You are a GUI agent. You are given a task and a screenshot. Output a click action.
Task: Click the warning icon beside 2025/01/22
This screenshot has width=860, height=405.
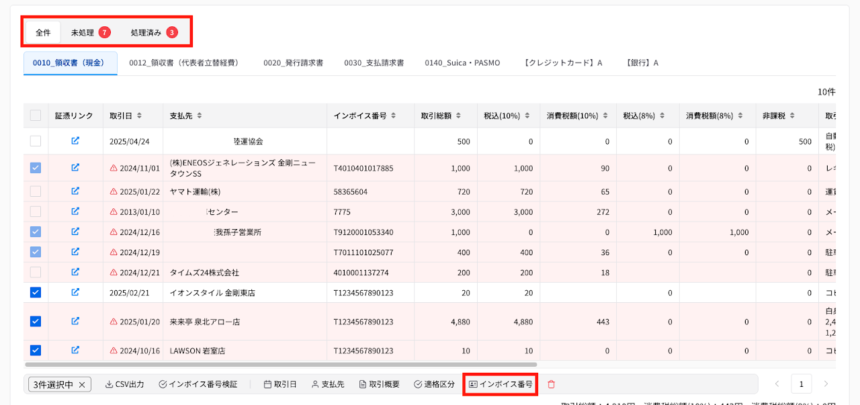[114, 191]
